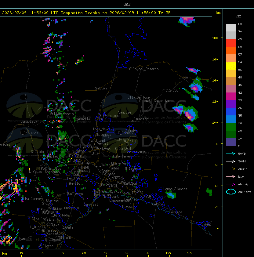Viewport: 254px width, 257px height.
Task: Click the 'Clla.del_Rosario' place label
Action: point(144,69)
